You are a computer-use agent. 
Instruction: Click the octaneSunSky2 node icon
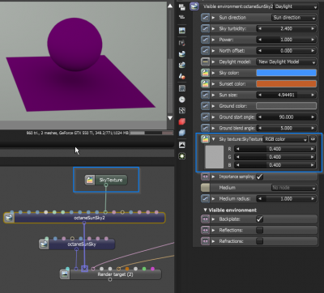click(9, 218)
